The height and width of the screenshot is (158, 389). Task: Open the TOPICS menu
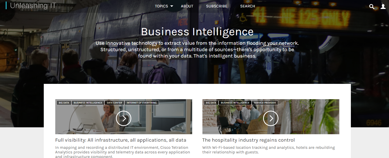coord(161,6)
